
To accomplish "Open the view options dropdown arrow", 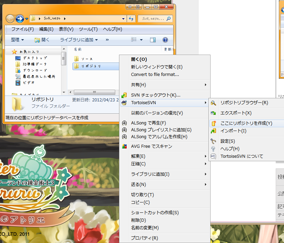I will pos(141,40).
